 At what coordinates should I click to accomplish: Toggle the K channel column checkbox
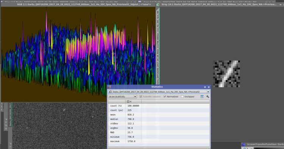[x=128, y=102]
